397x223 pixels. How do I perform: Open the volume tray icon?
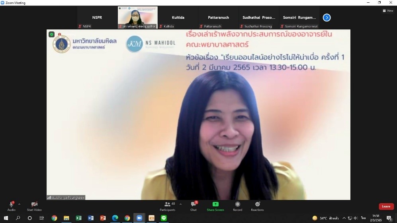pos(356,218)
